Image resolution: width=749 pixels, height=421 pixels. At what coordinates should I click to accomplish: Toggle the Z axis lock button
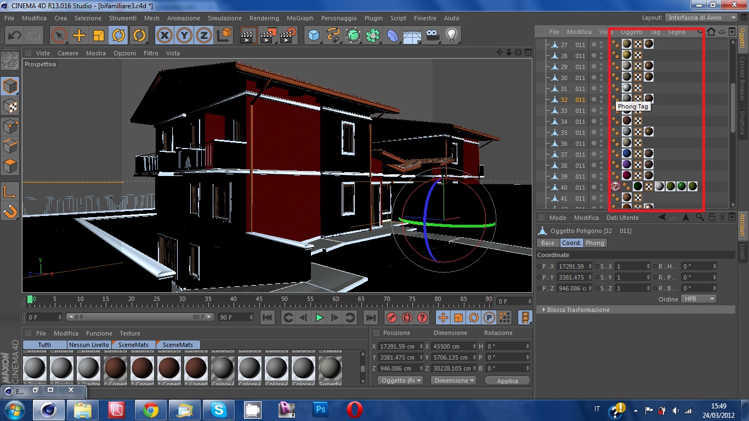[205, 36]
